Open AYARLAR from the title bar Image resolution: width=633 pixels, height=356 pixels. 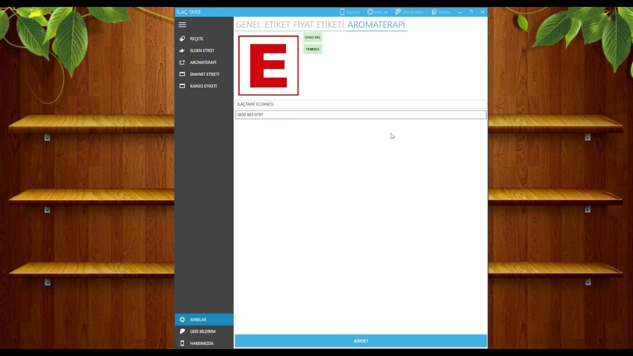[377, 12]
